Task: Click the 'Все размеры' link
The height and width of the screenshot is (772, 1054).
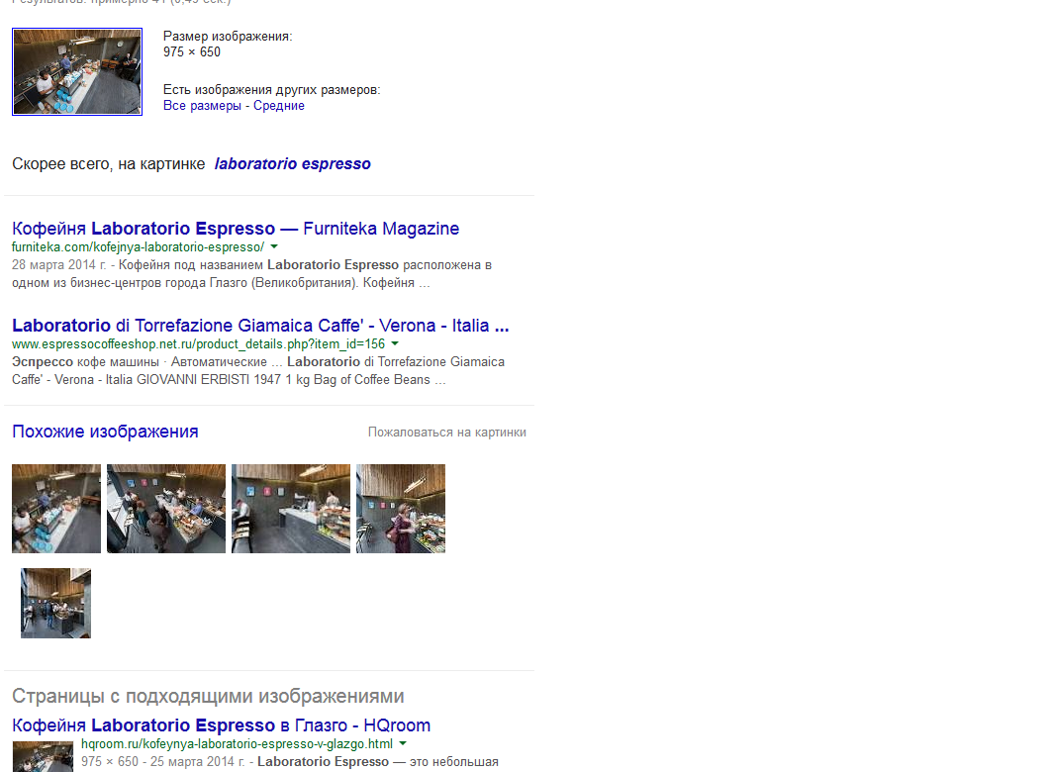Action: click(202, 106)
